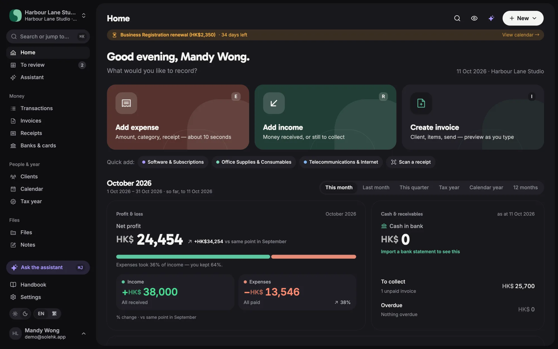Click the search magnifier icon in header

coord(457,18)
